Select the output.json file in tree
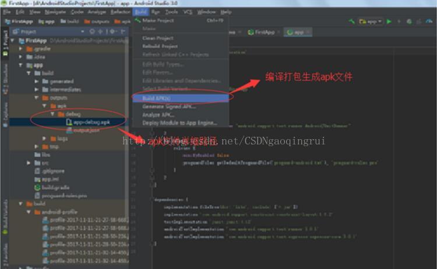437x269 pixels. tap(83, 130)
